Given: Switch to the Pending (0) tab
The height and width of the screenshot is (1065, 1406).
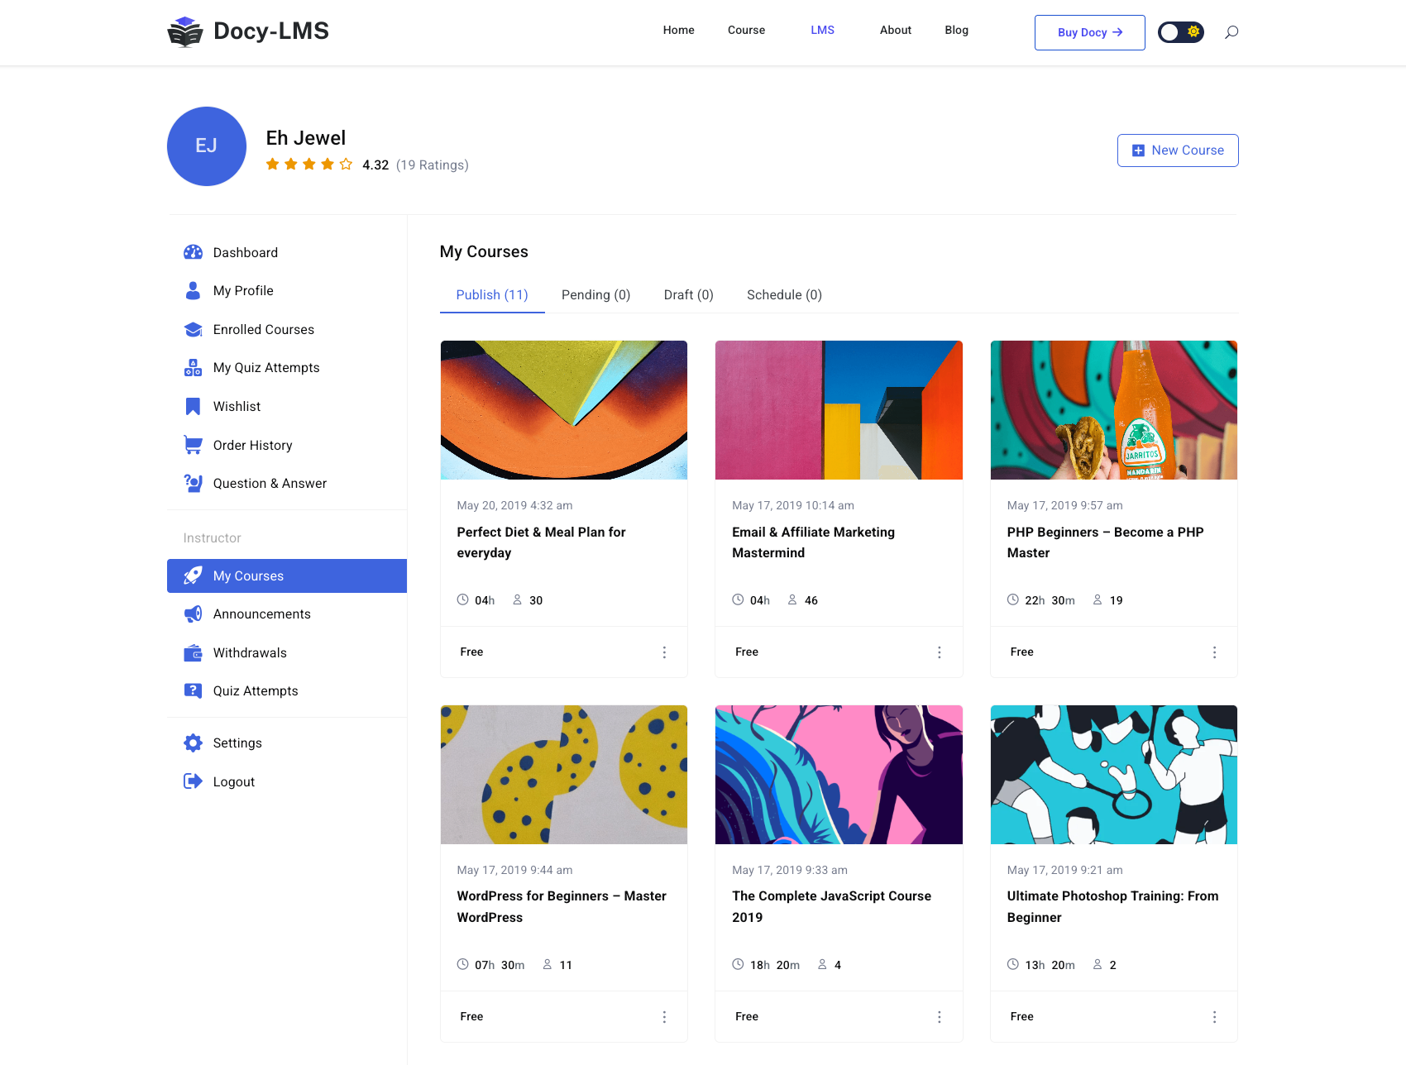Looking at the screenshot, I should (x=595, y=295).
